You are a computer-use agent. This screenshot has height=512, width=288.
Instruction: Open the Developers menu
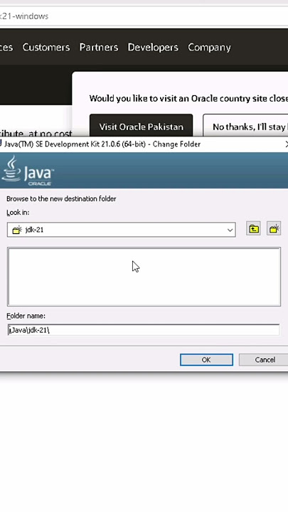pos(153,48)
